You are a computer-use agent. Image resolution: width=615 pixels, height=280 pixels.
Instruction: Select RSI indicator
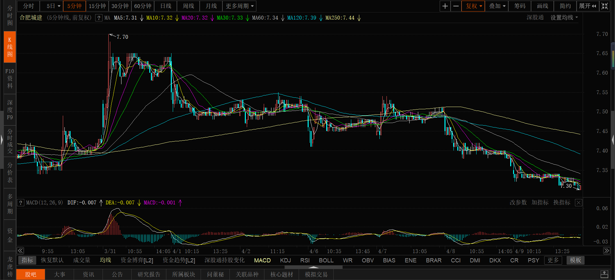(x=305, y=260)
